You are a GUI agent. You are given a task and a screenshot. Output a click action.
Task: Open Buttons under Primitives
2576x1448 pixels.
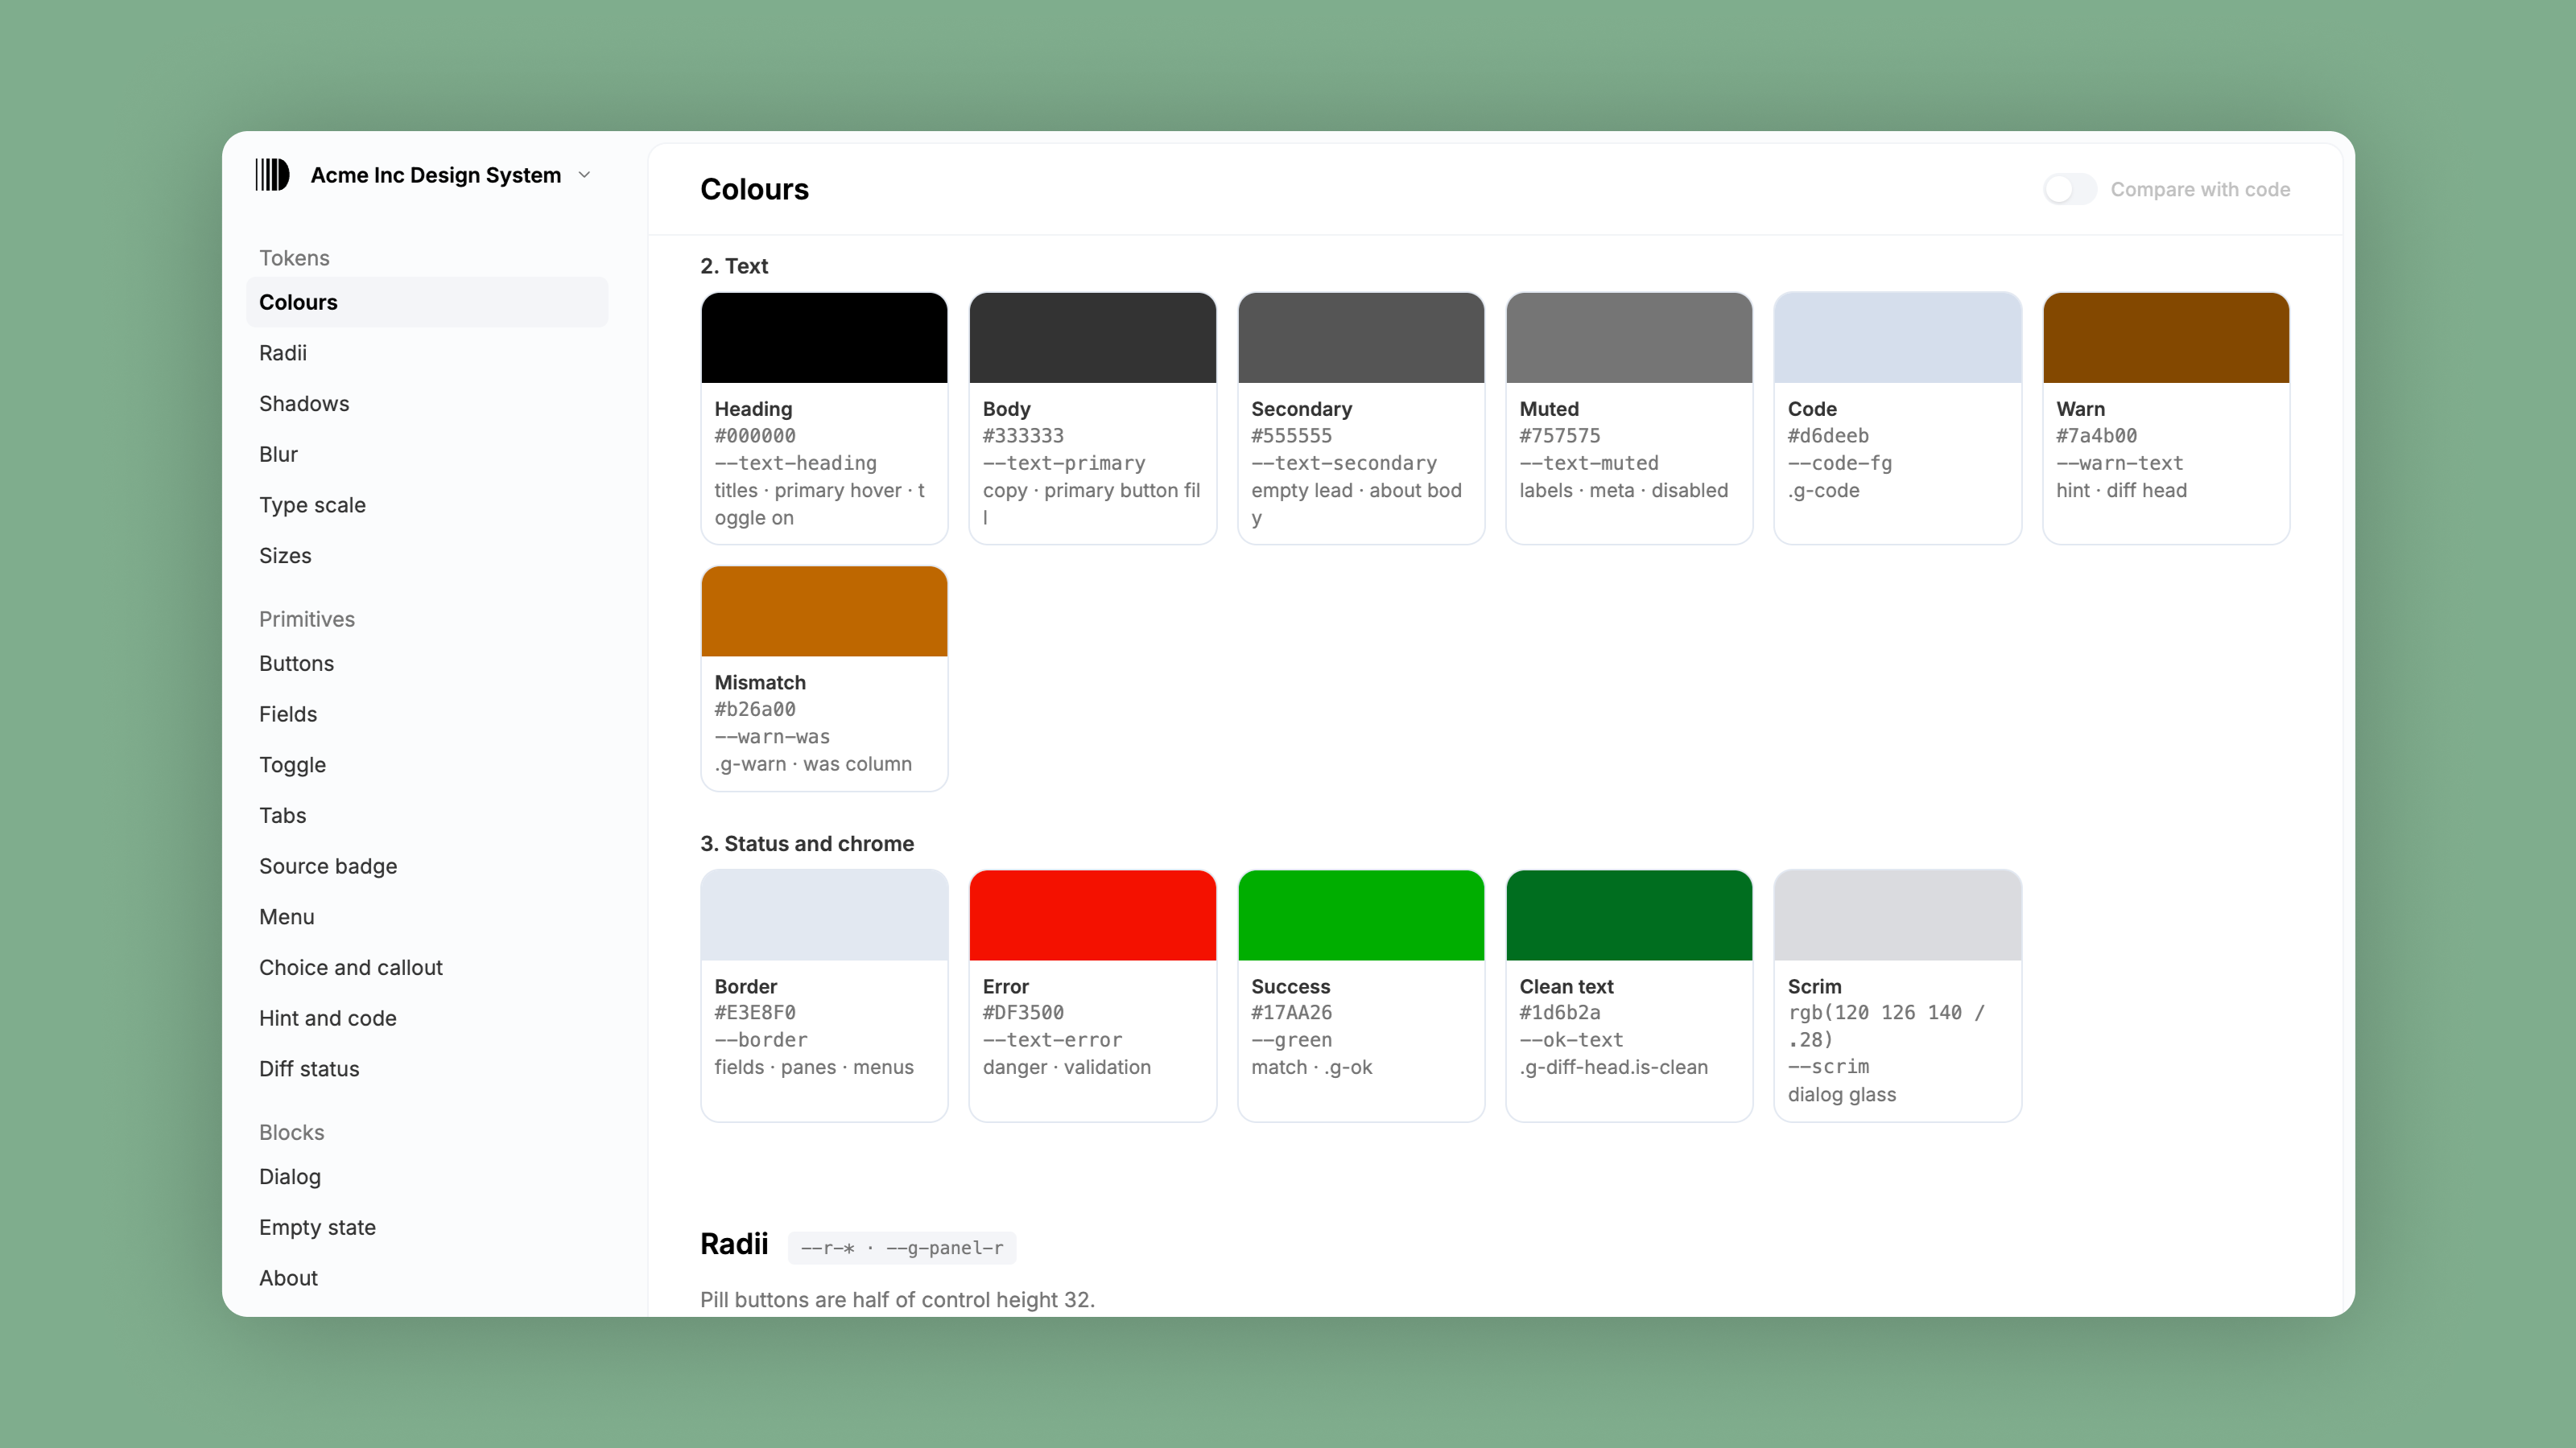(427, 664)
